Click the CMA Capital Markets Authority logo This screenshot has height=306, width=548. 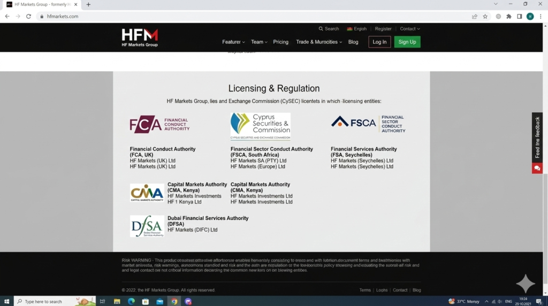pyautogui.click(x=147, y=193)
